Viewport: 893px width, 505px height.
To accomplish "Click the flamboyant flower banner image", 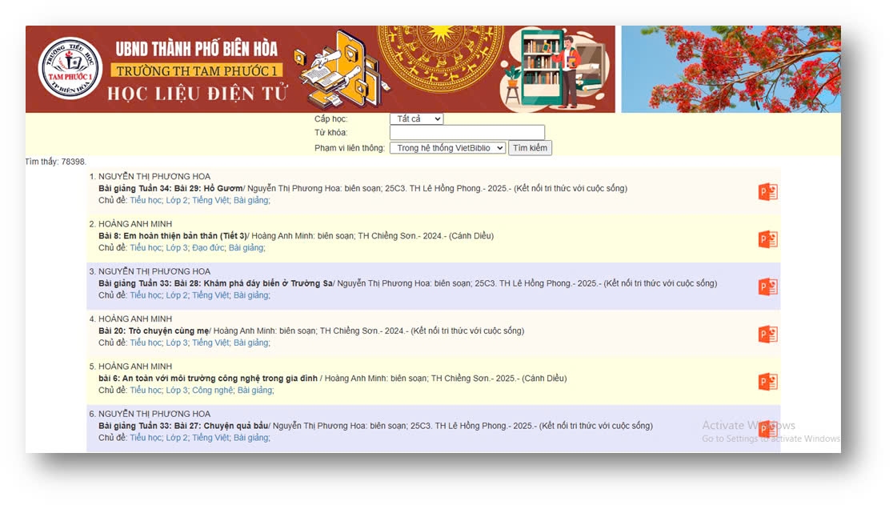I will (x=731, y=69).
